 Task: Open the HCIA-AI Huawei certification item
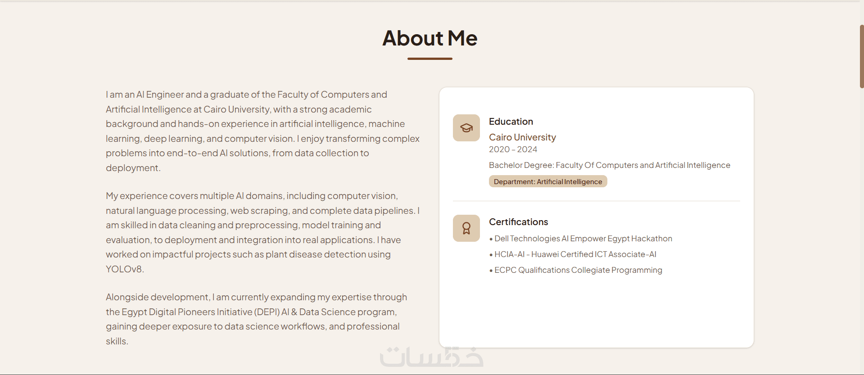[x=575, y=254]
